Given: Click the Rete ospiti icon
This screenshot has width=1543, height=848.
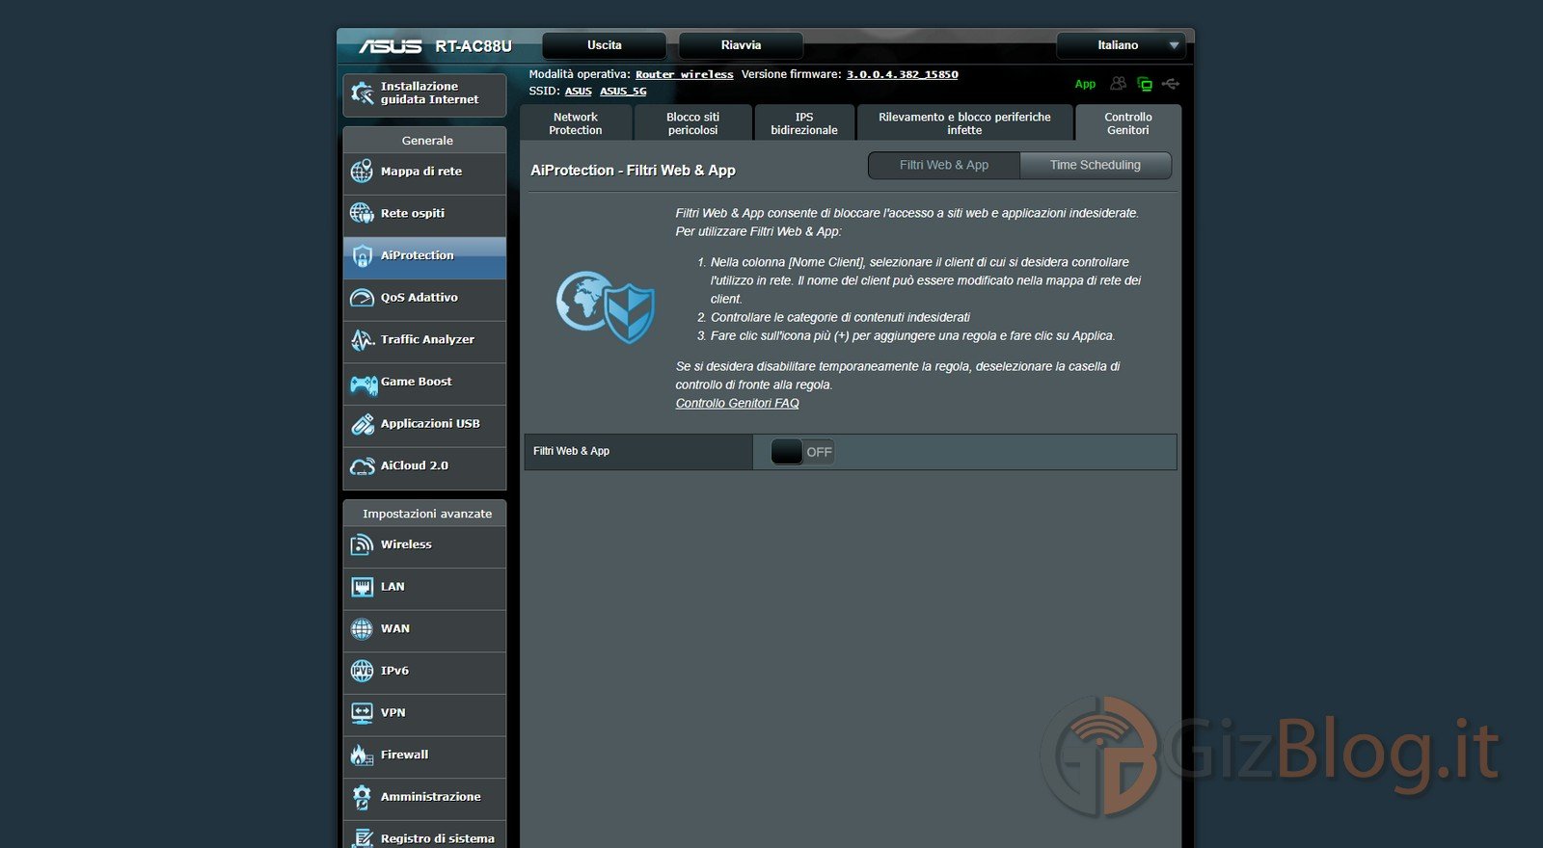Looking at the screenshot, I should [x=362, y=213].
